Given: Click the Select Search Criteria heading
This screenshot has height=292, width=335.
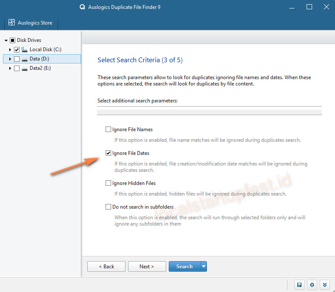Looking at the screenshot, I should click(x=140, y=60).
